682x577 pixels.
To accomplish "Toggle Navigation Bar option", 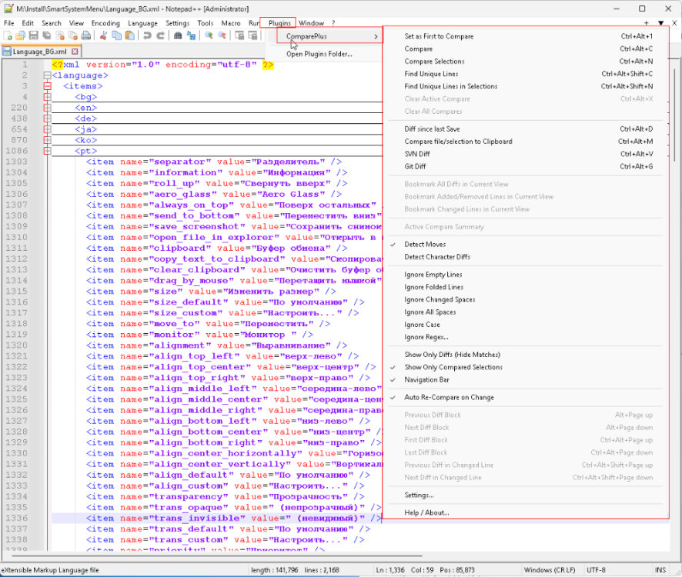I will pos(525,380).
